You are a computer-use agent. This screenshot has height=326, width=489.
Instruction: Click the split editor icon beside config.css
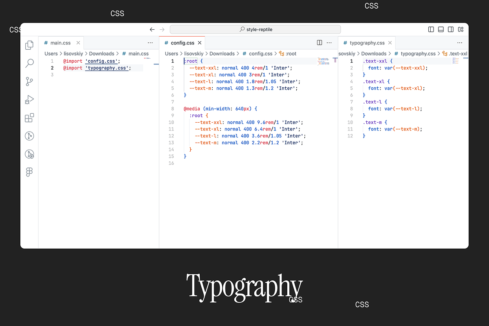tap(319, 43)
